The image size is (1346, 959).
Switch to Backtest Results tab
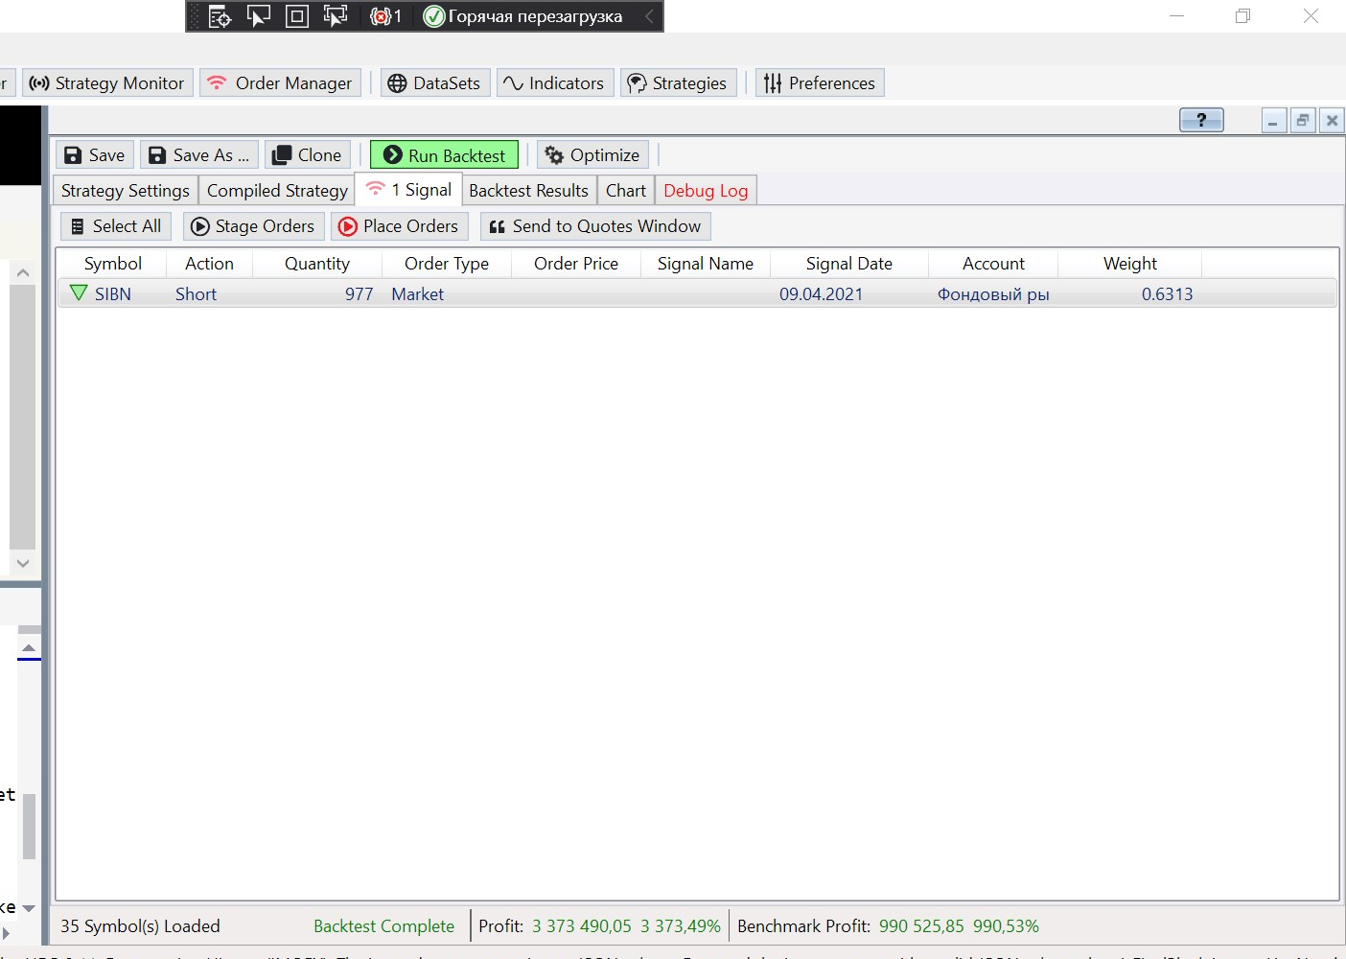coord(528,191)
